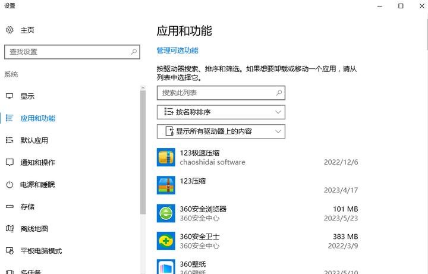Click the 101 MB size value
This screenshot has width=428, height=274.
coord(345,209)
